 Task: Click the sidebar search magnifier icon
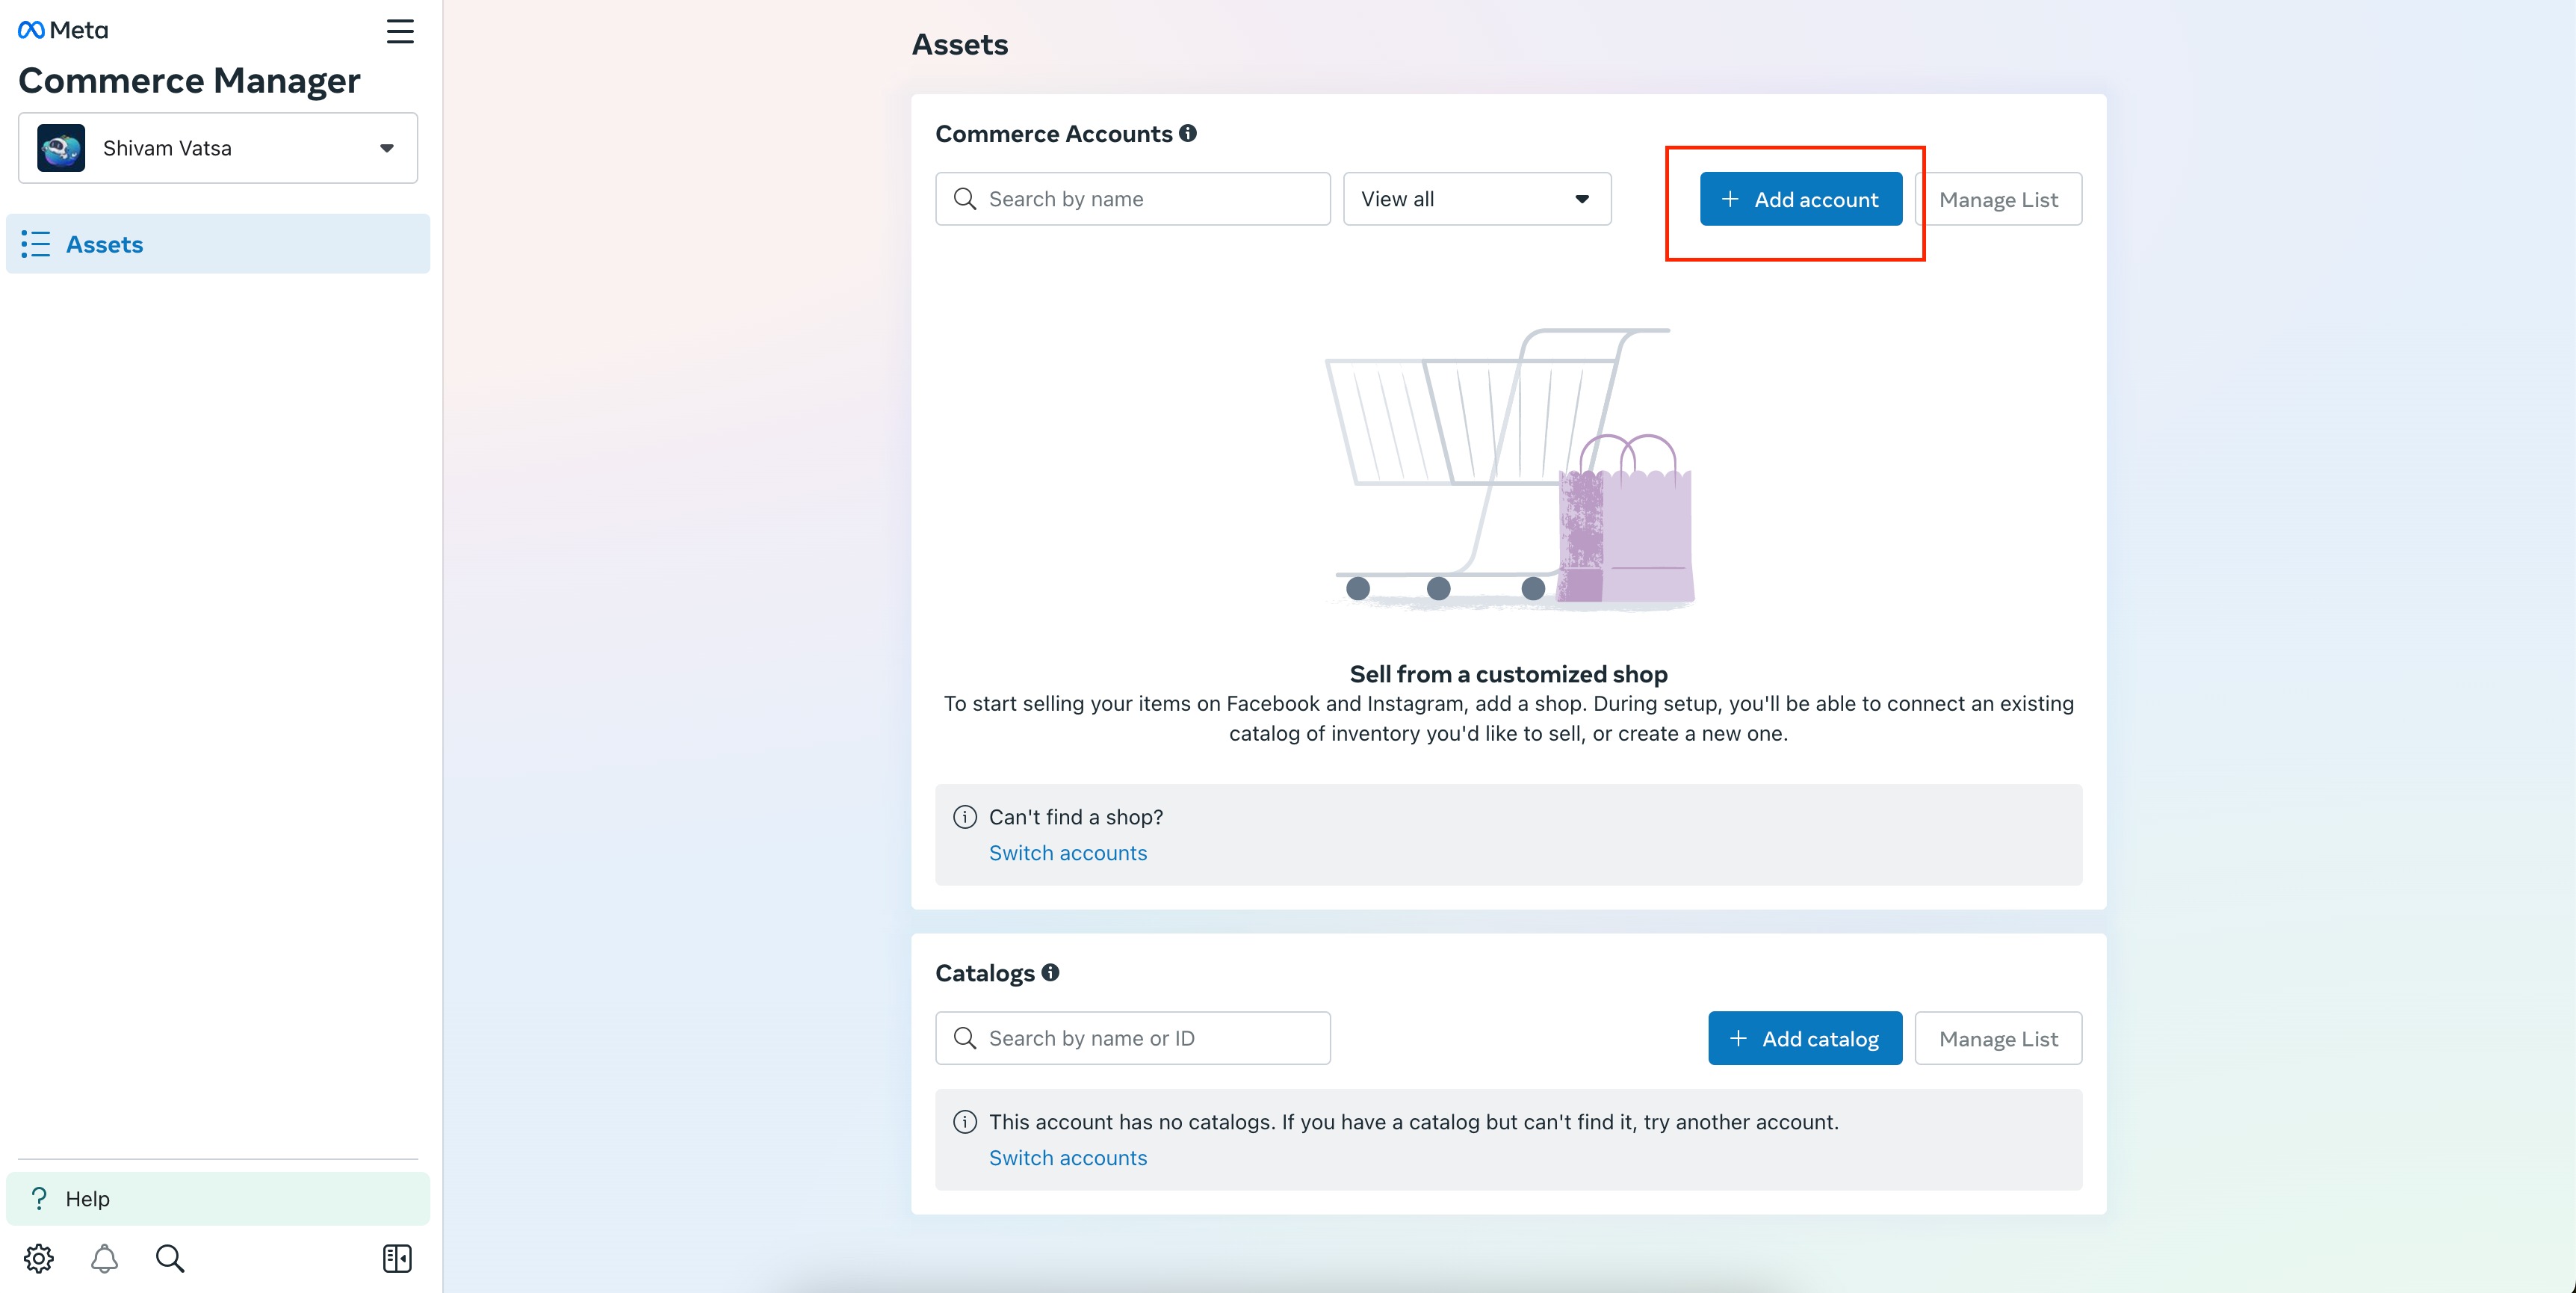tap(170, 1258)
